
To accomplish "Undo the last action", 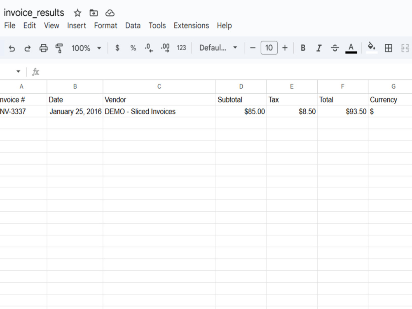I will tap(12, 48).
